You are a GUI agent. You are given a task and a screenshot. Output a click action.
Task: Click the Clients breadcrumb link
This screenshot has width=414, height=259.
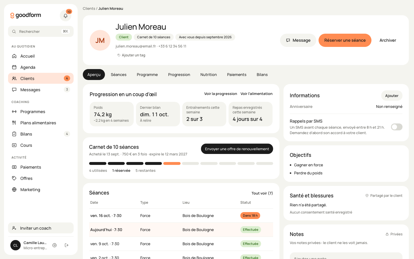point(89,9)
